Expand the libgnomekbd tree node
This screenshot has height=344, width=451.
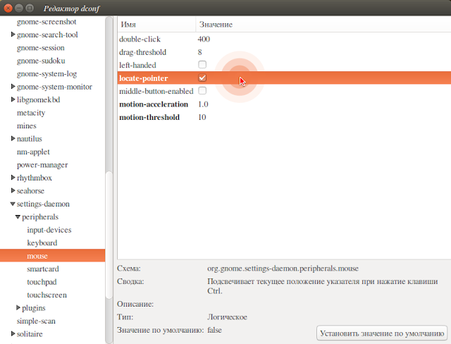tap(13, 99)
